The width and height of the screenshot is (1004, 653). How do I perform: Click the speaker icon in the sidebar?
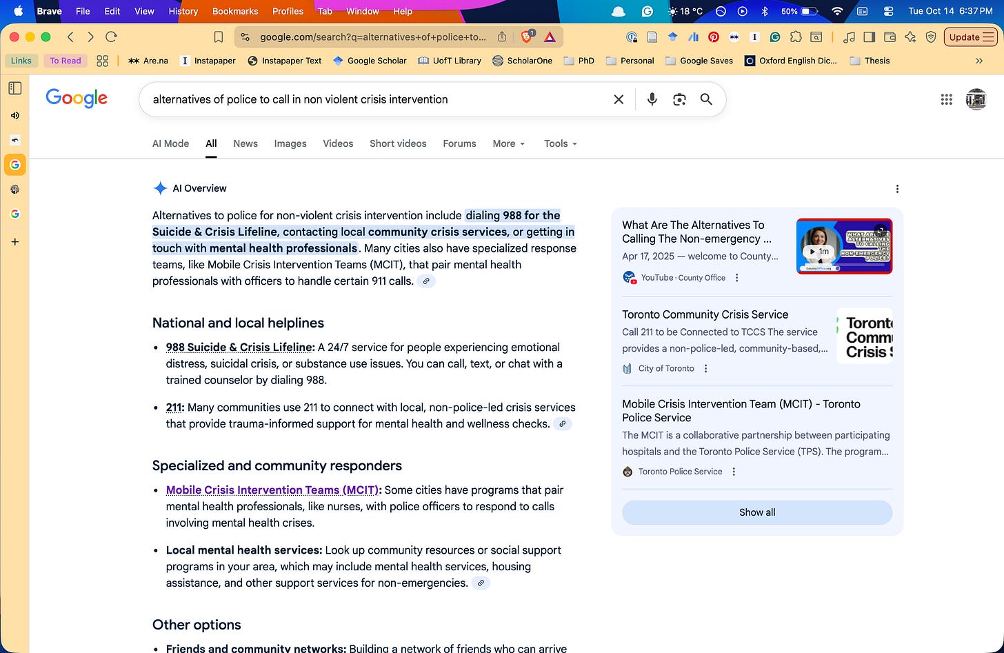click(14, 115)
